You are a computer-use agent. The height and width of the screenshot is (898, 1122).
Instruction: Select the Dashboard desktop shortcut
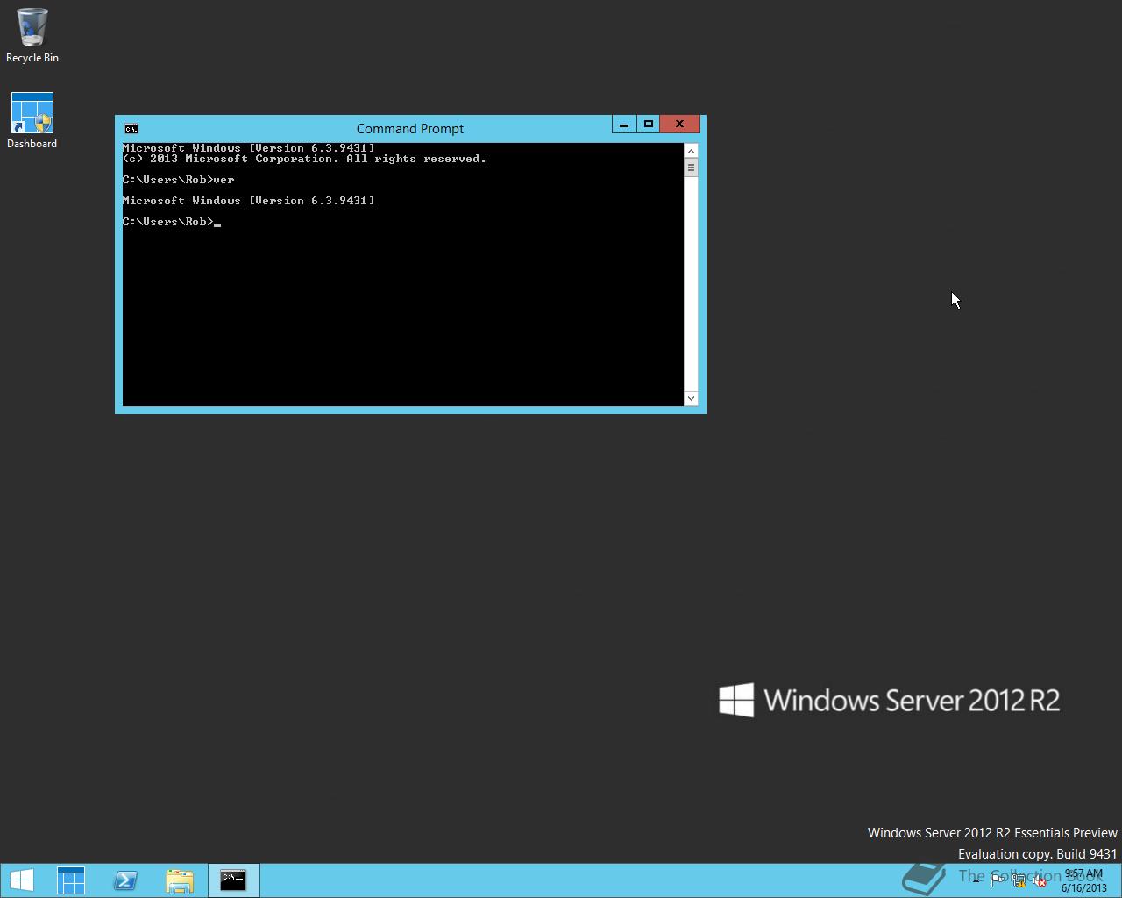point(32,121)
